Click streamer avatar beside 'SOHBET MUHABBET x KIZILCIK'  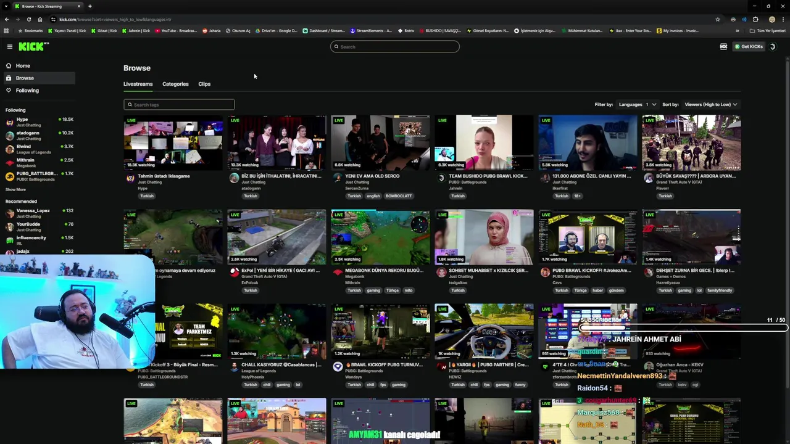point(441,273)
